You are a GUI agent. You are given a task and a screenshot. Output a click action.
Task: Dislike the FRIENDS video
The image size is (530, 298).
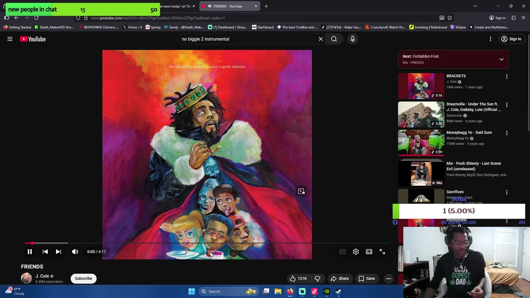click(318, 279)
